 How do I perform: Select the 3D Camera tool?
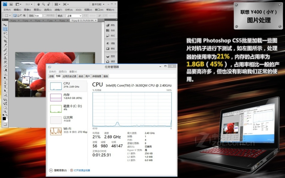pyautogui.click(x=5, y=103)
